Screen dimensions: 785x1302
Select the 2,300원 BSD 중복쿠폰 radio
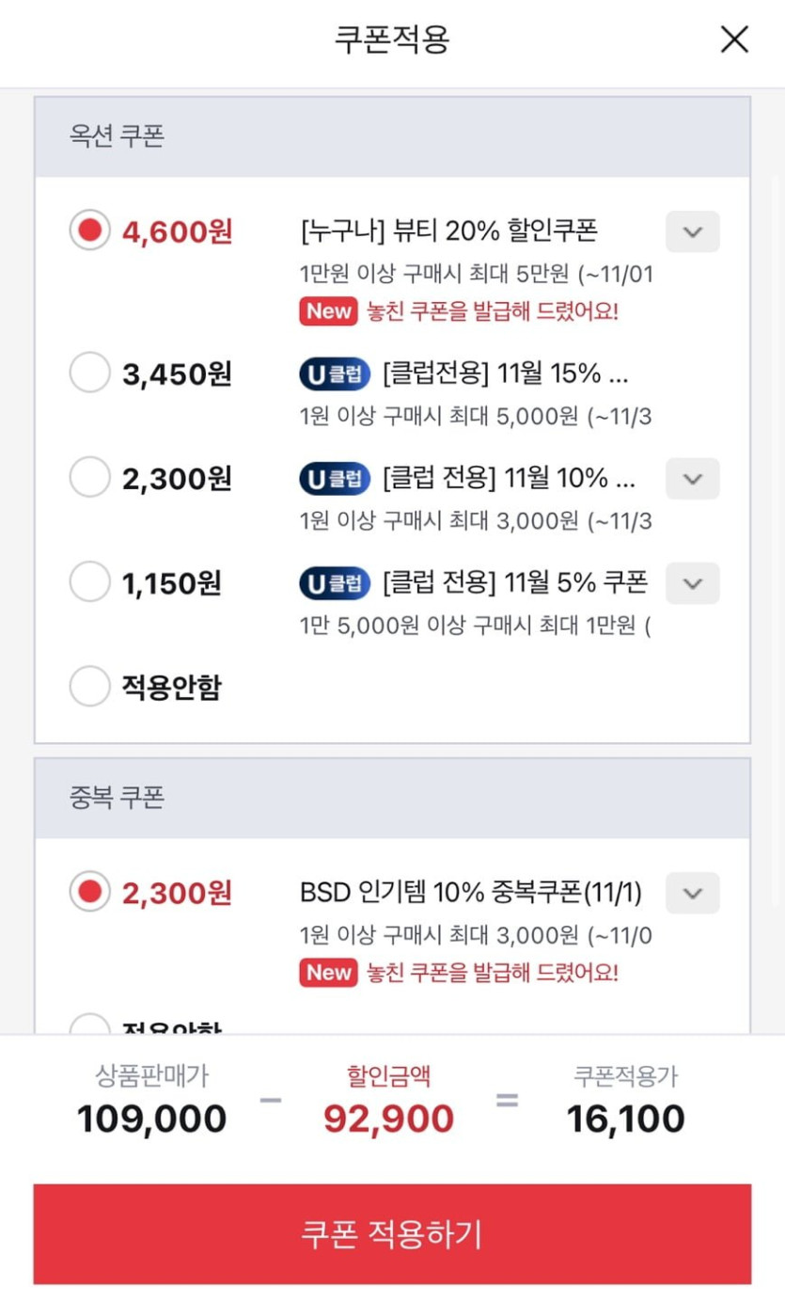[x=90, y=892]
